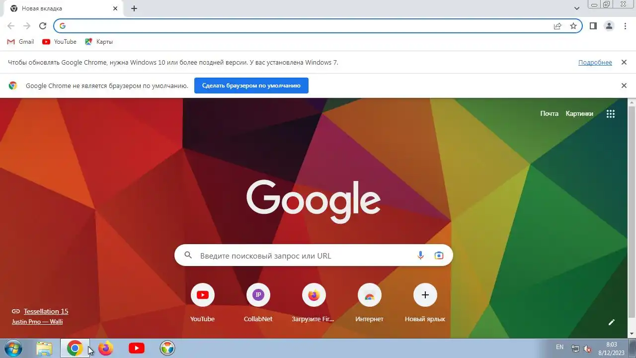The width and height of the screenshot is (636, 358).
Task: Open the YouTube shortcut tile
Action: pyautogui.click(x=202, y=303)
